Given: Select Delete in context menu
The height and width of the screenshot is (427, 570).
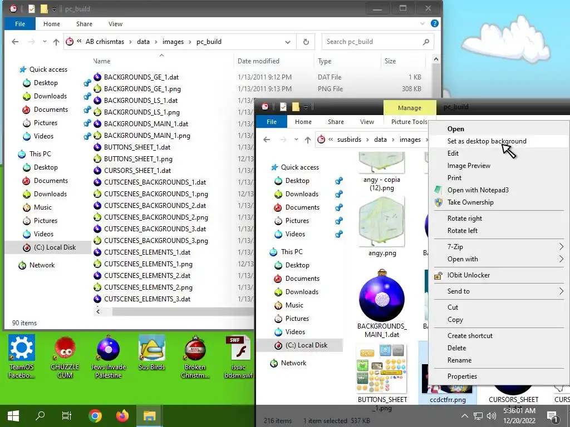Looking at the screenshot, I should 500,348.
